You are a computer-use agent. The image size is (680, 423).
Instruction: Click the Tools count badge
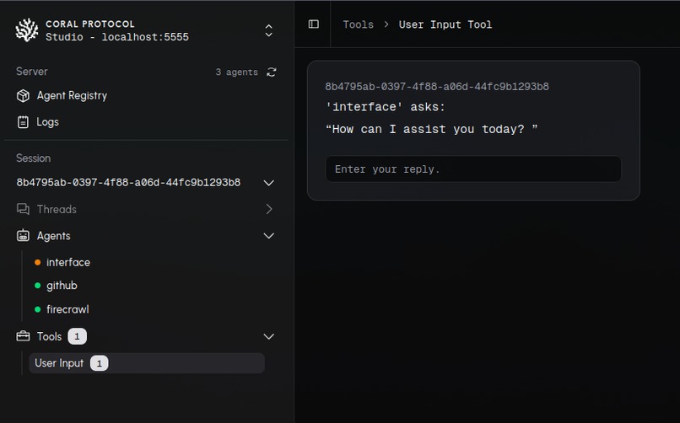(77, 336)
